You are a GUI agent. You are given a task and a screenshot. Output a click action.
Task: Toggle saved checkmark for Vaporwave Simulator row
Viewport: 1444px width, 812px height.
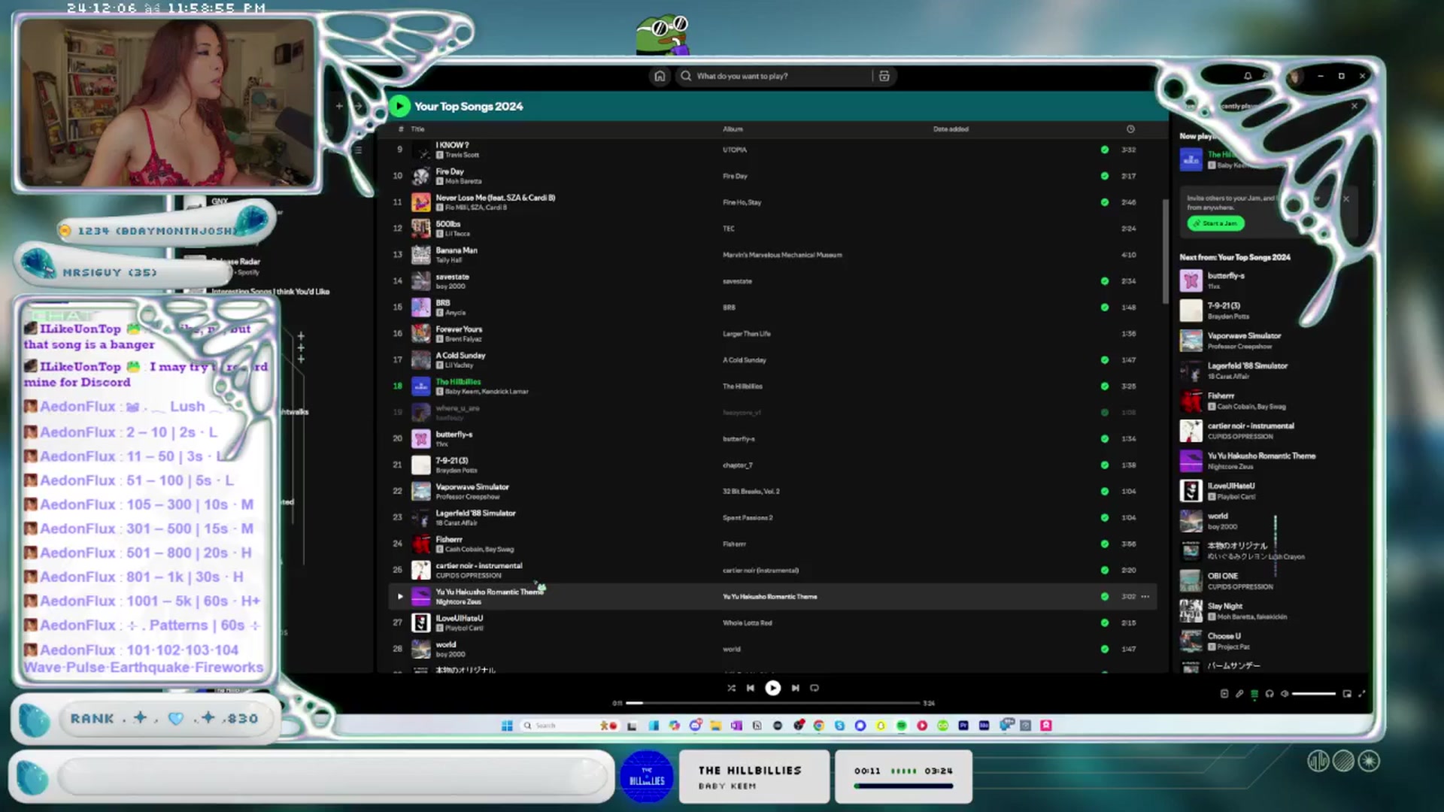(1105, 491)
